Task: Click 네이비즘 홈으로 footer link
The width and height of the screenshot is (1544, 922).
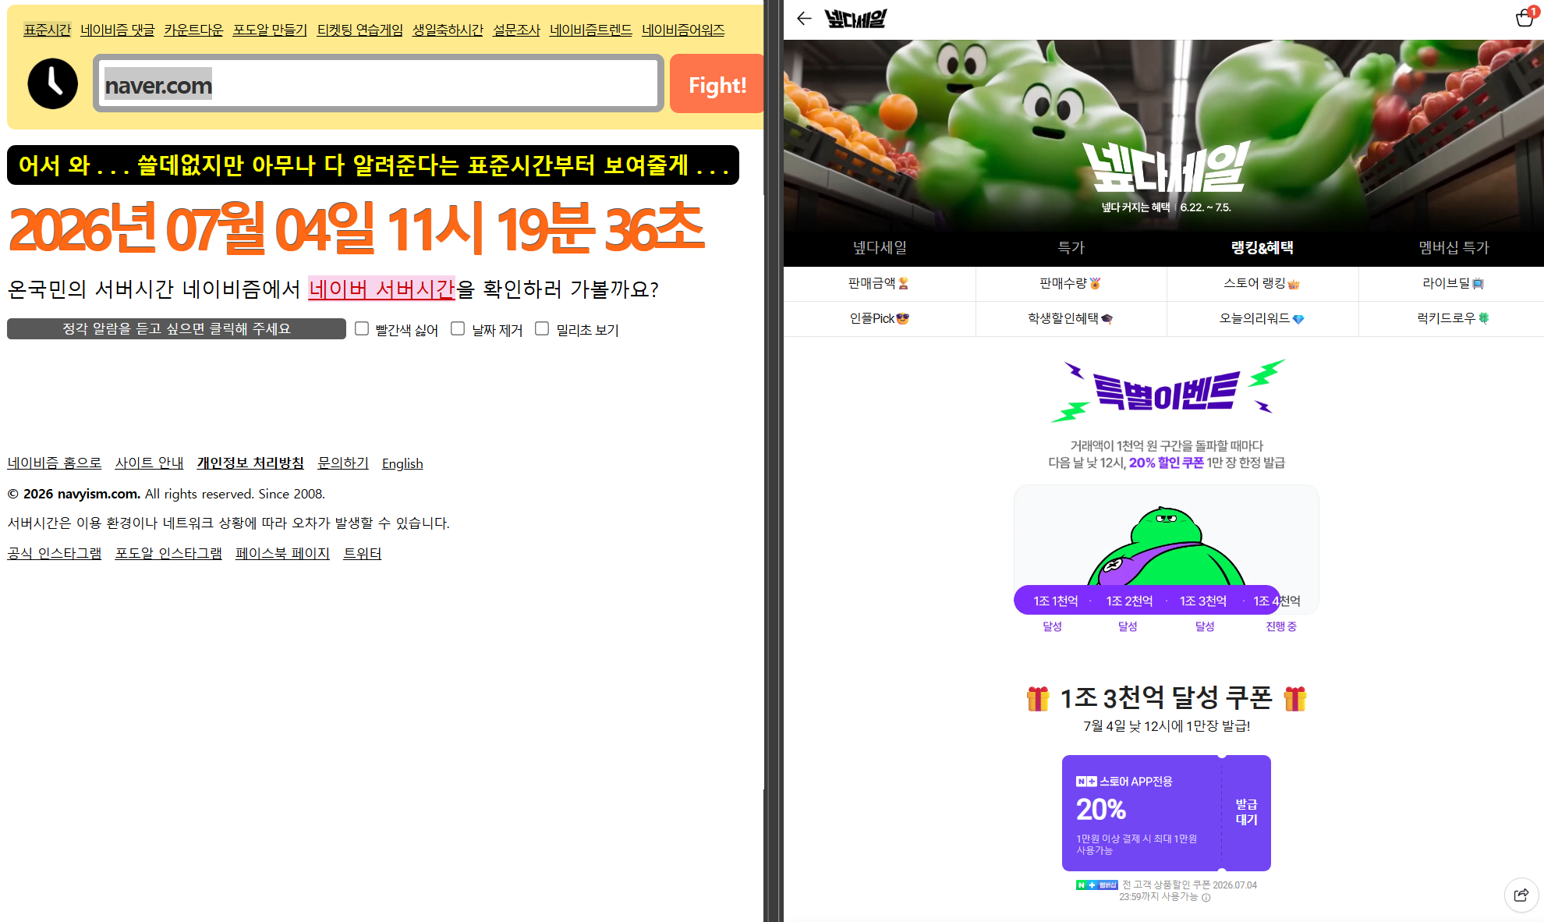Action: pos(55,463)
